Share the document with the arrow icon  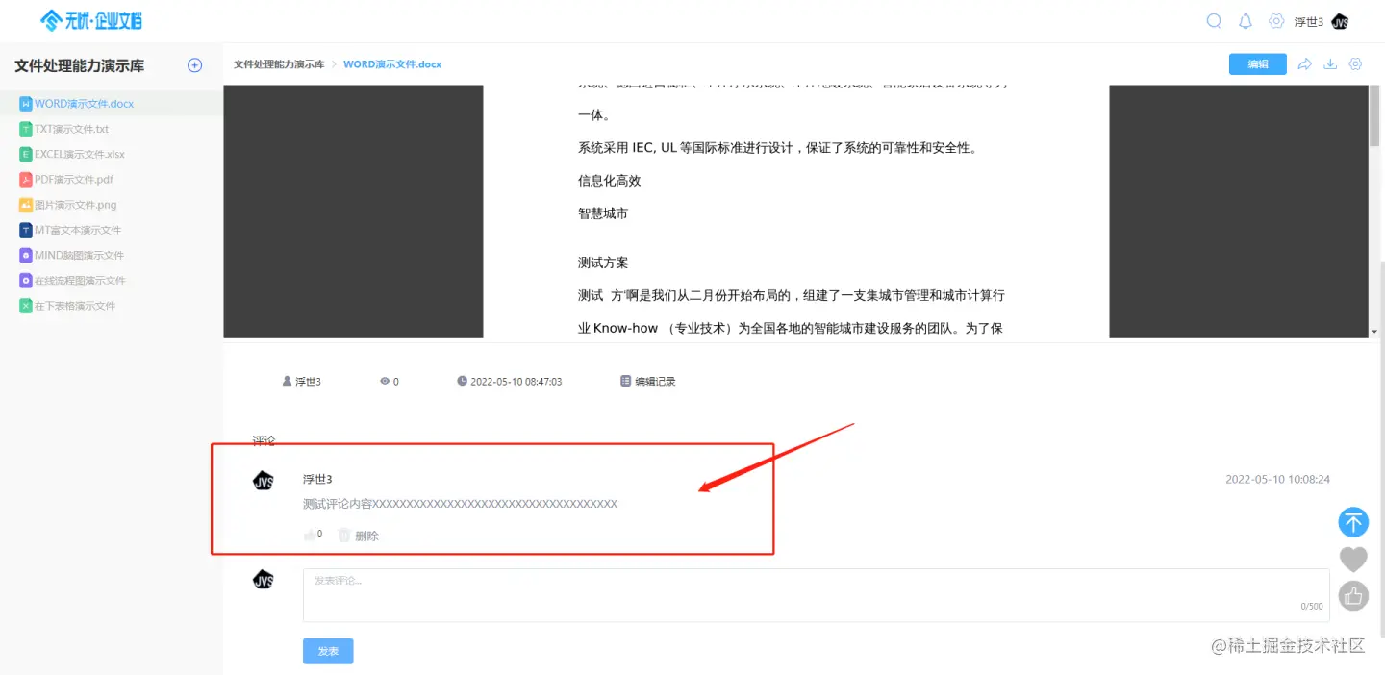[x=1305, y=64]
